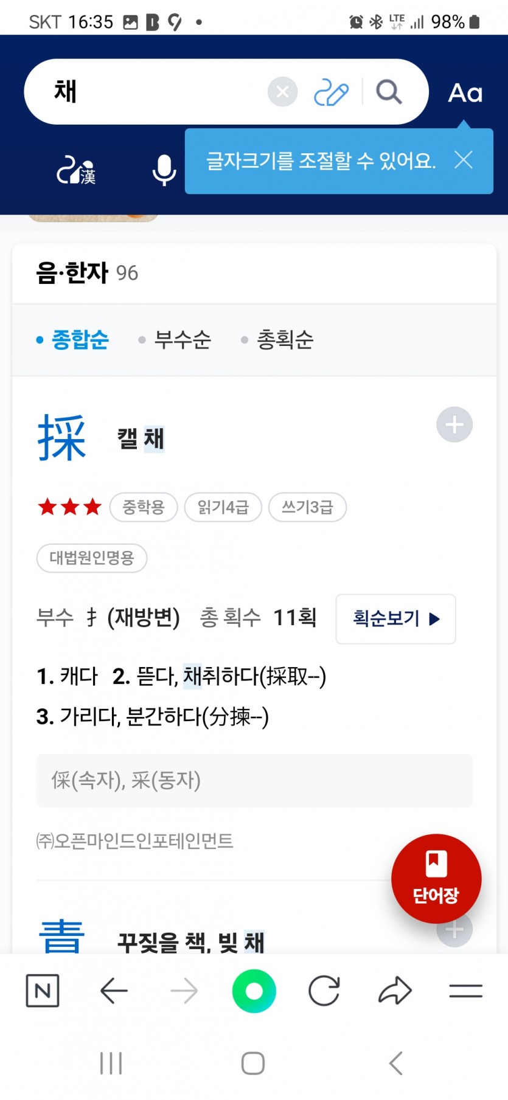Close the font size tooltip

464,161
